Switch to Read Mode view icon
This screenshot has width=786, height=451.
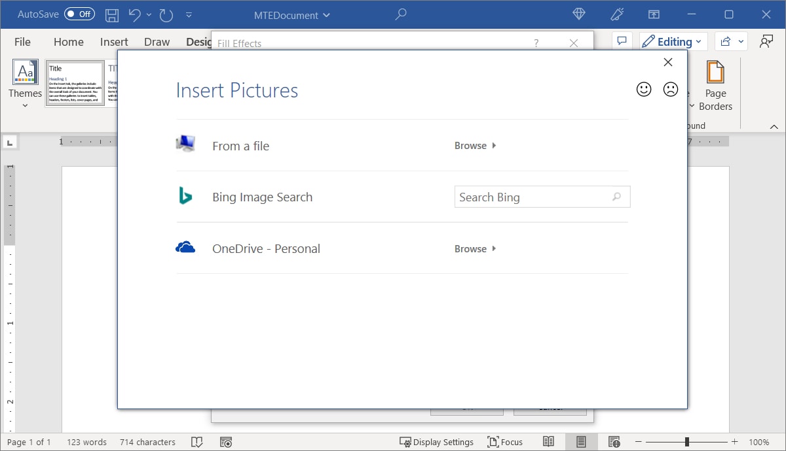pyautogui.click(x=548, y=441)
